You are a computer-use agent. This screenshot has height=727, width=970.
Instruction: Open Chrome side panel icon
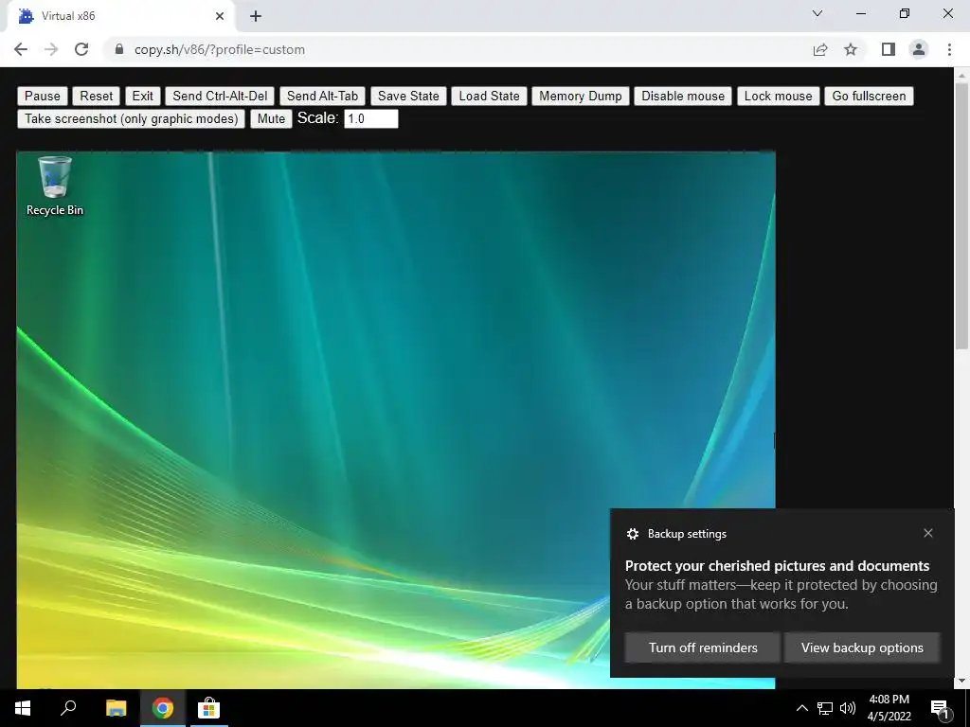(x=889, y=49)
